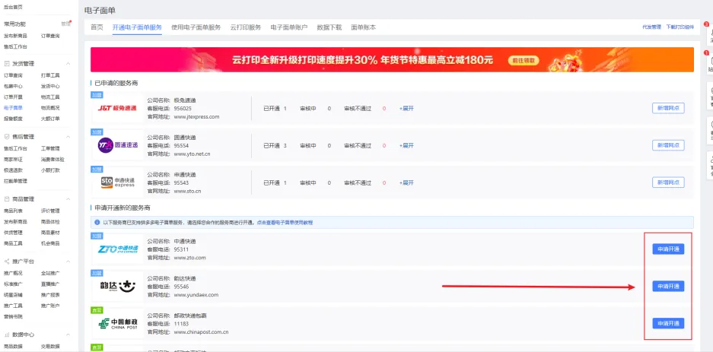Click 申请开通 for 中通快递

click(668, 249)
